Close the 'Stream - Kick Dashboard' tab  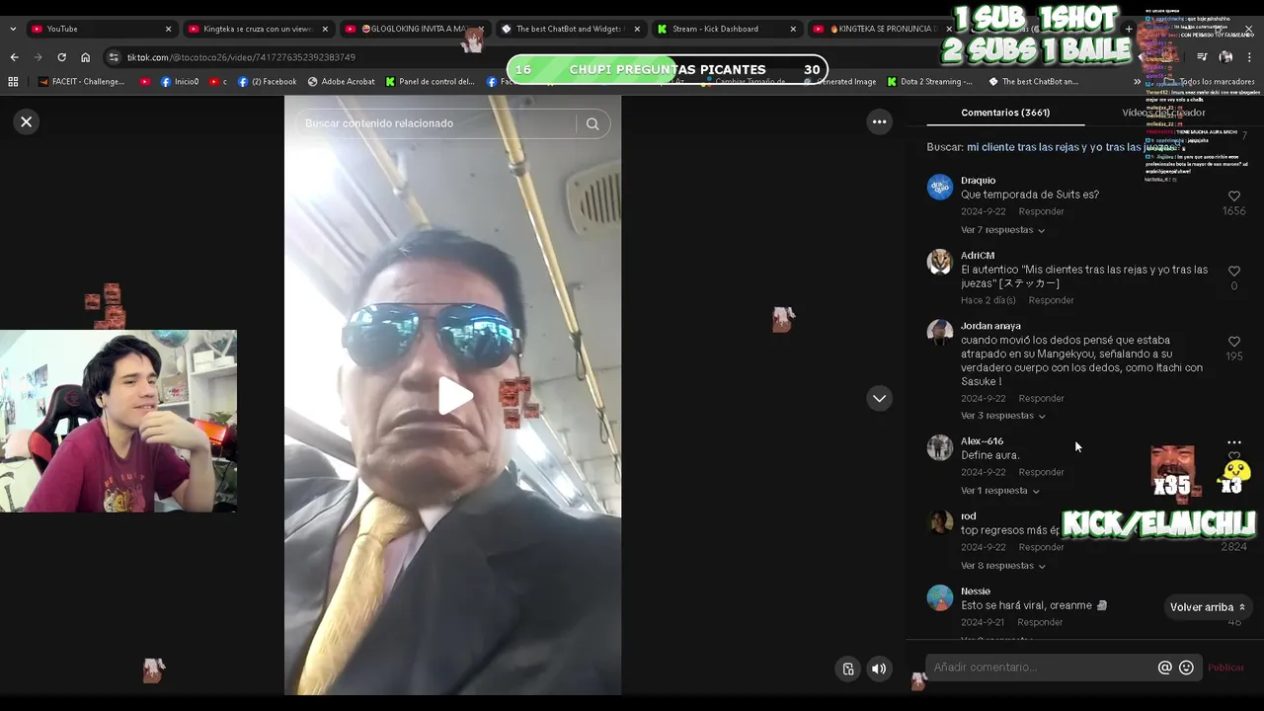(793, 29)
